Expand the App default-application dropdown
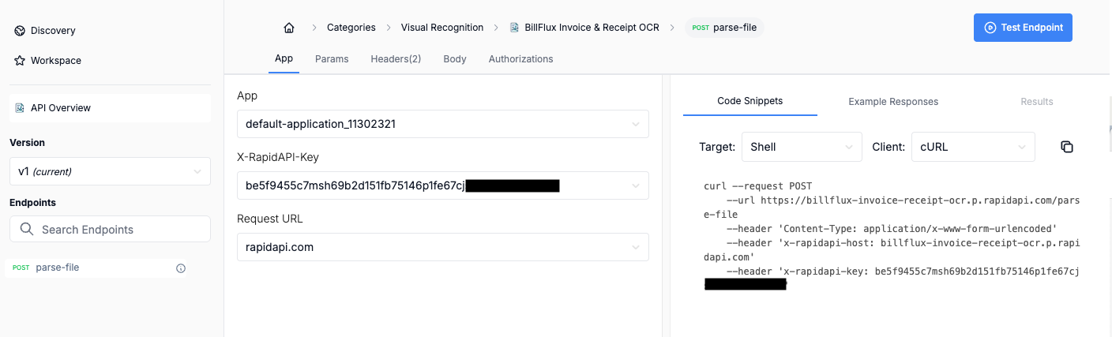Viewport: 1112px width, 337px height. tap(442, 124)
